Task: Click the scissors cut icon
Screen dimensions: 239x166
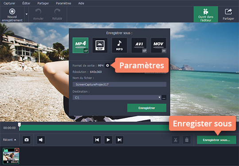Action: click(x=176, y=140)
